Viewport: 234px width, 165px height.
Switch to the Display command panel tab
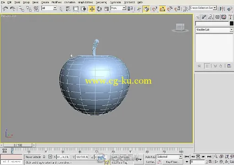point(224,17)
